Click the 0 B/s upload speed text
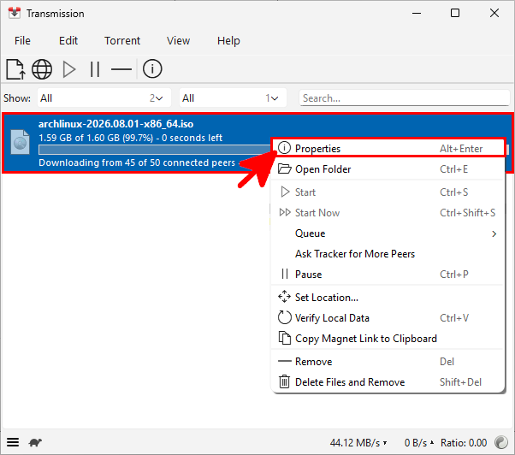Image resolution: width=515 pixels, height=455 pixels. tap(416, 442)
